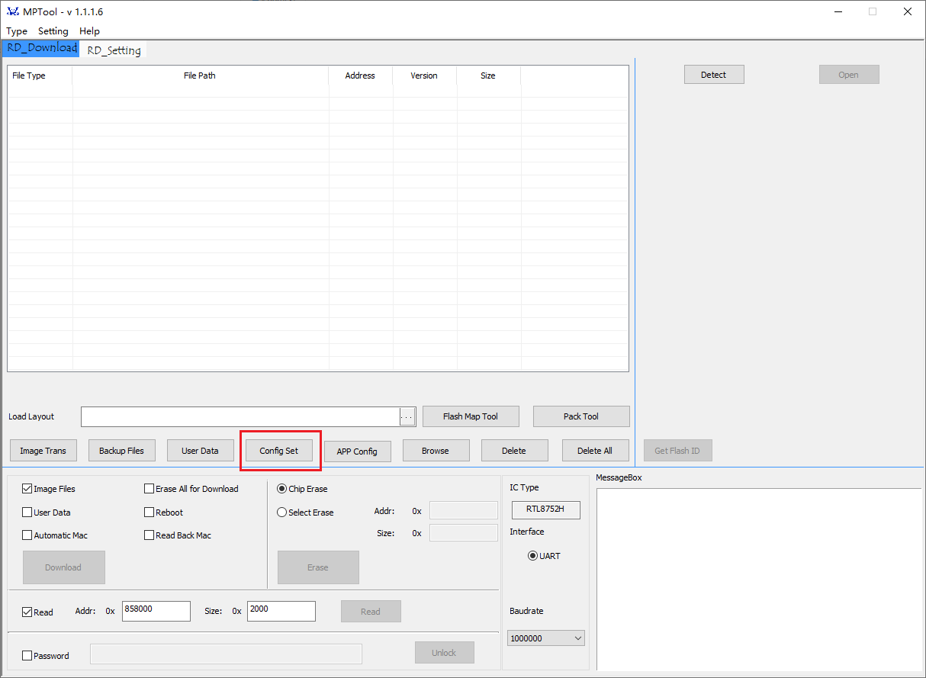Click the MPTool app icon in title bar
This screenshot has width=926, height=678.
12,11
